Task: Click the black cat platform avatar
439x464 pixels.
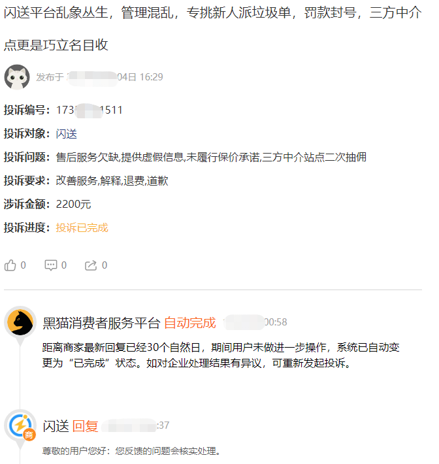Action: (20, 322)
